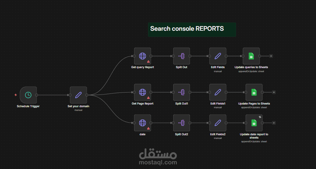
Task: Open the Set your domain pencil node
Action: (78, 95)
